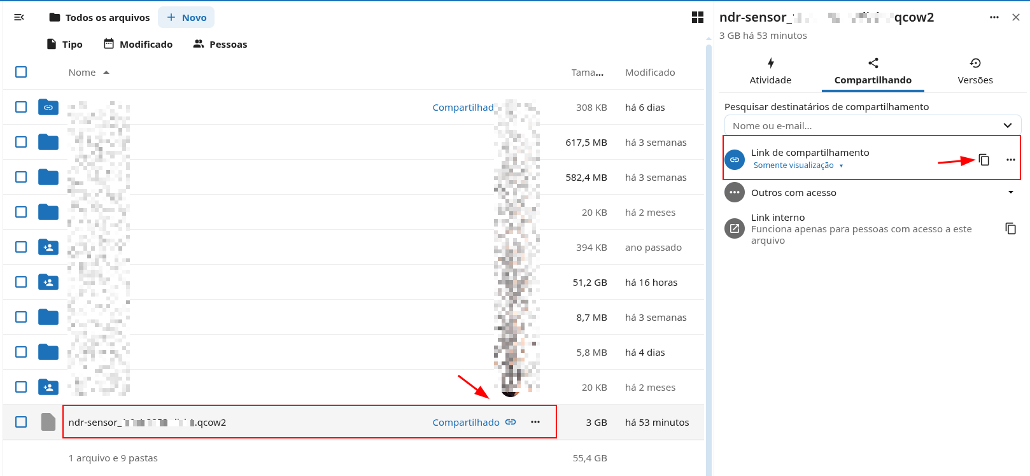The image size is (1030, 476).
Task: Open the Versões tab
Action: click(975, 71)
